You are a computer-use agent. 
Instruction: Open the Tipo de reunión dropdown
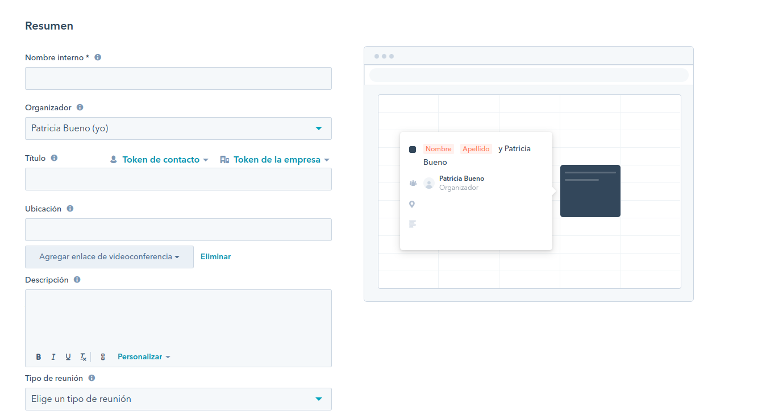point(178,399)
